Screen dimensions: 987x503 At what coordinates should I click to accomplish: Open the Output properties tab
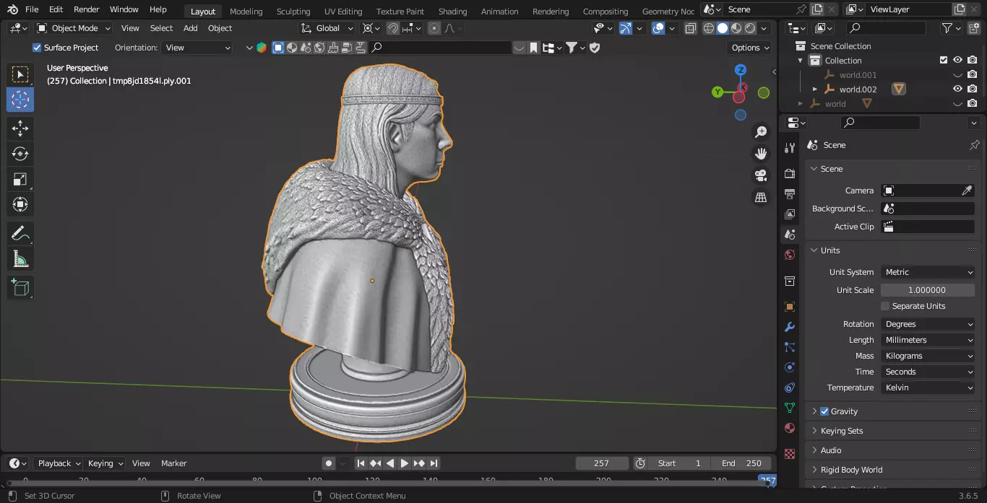(790, 194)
